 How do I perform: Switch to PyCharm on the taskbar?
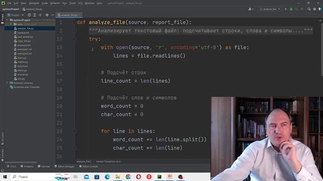click(159, 176)
